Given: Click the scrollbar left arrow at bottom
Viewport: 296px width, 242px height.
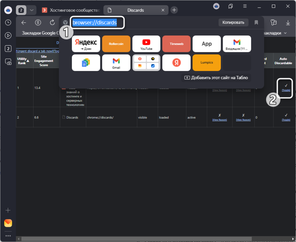Looking at the screenshot, I should coord(18,239).
